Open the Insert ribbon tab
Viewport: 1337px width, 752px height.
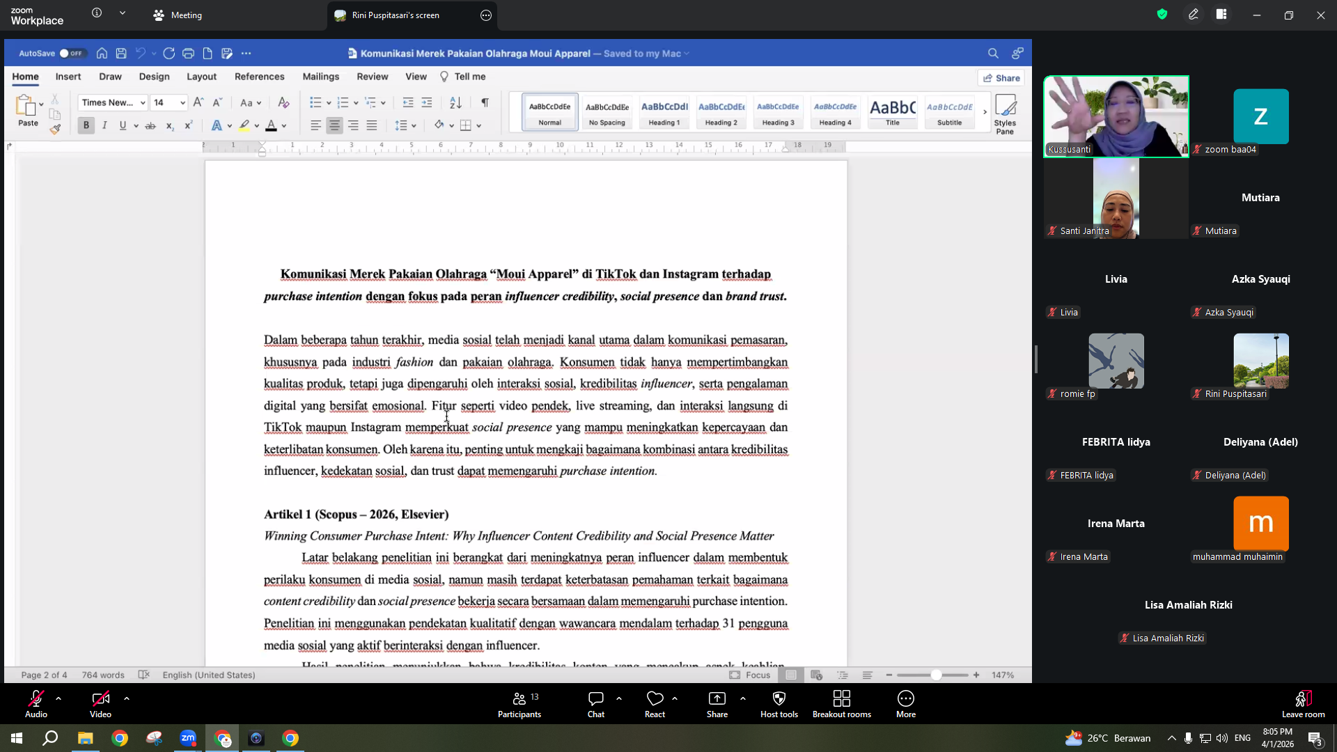click(68, 77)
